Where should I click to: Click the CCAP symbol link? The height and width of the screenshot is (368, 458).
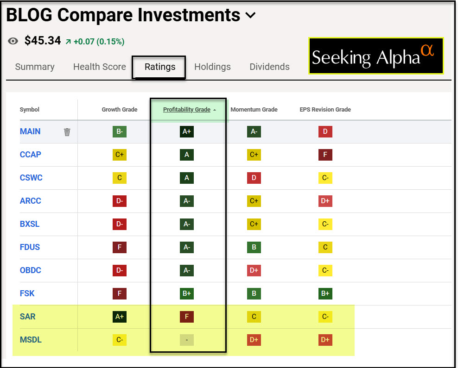tap(31, 155)
